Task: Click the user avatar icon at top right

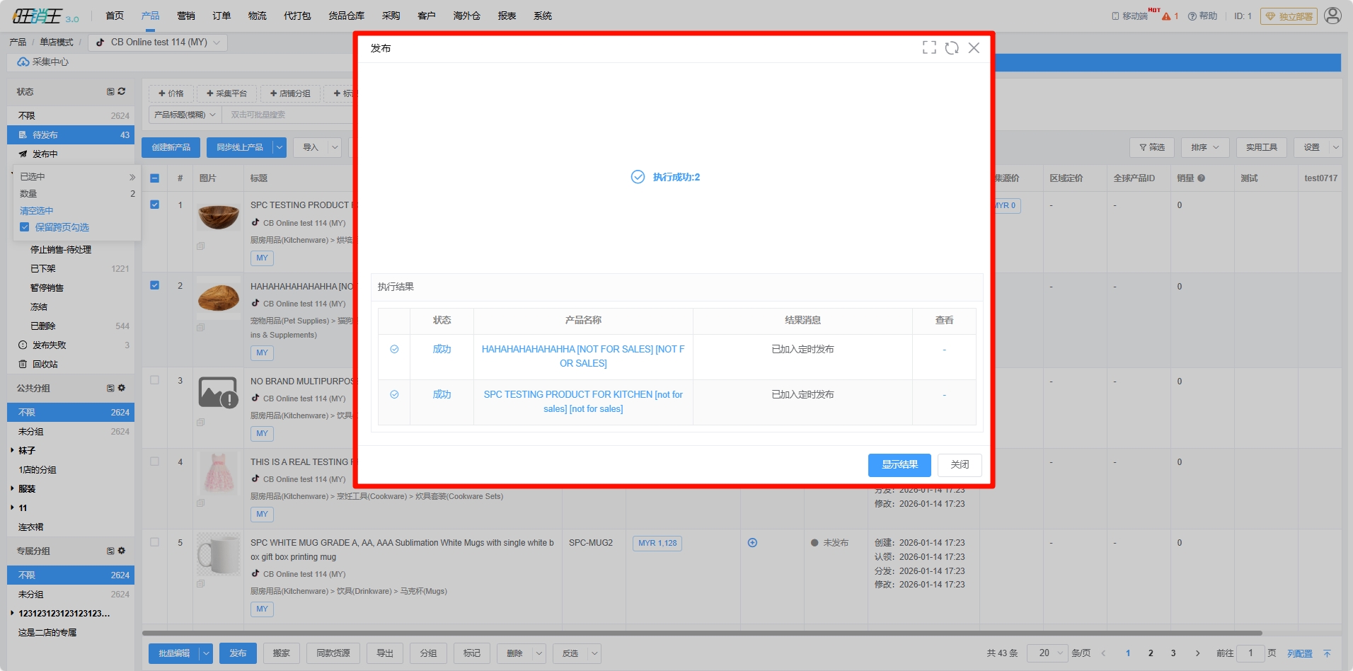Action: 1332,16
